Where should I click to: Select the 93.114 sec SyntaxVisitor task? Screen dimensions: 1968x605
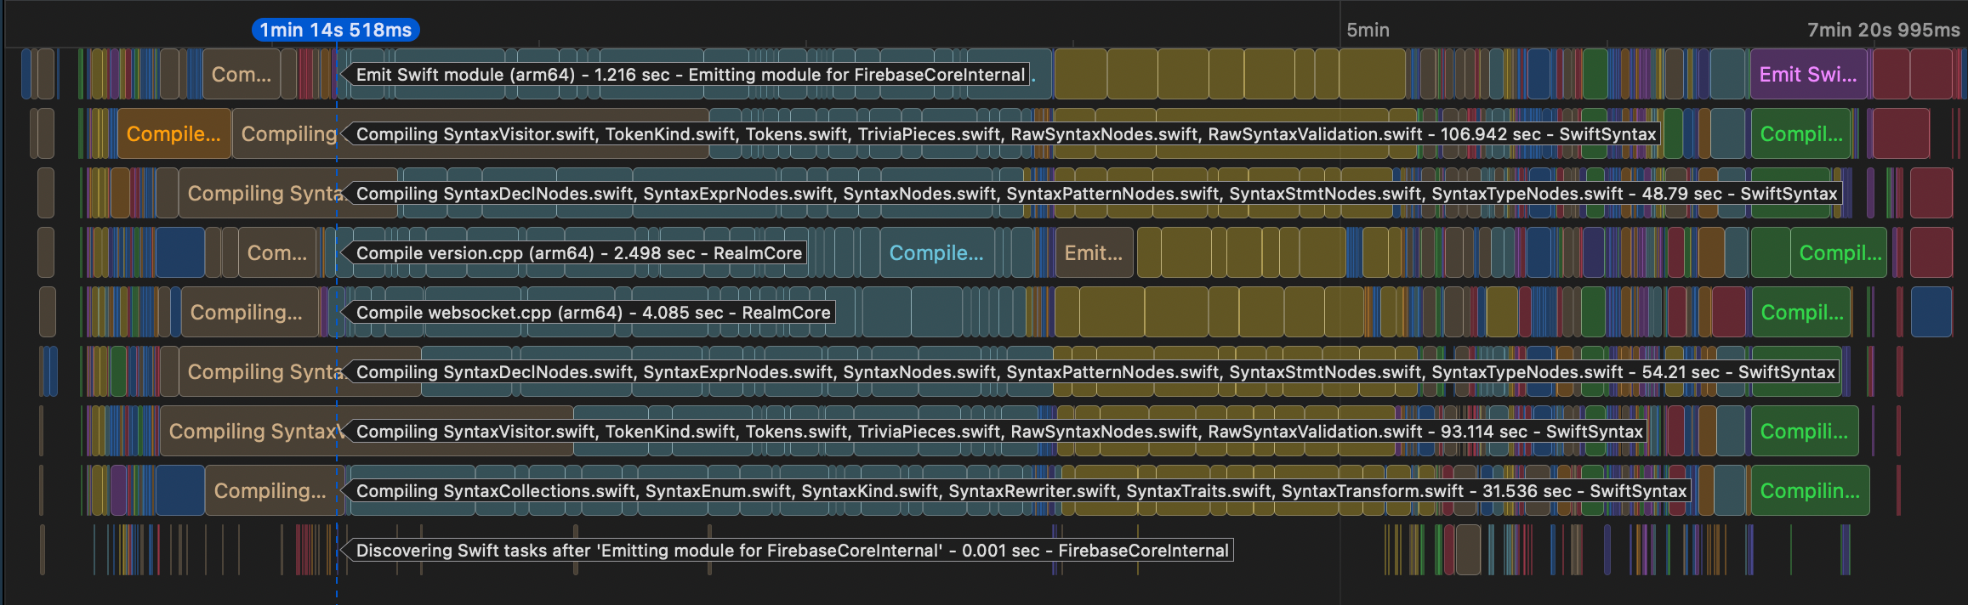(x=999, y=432)
